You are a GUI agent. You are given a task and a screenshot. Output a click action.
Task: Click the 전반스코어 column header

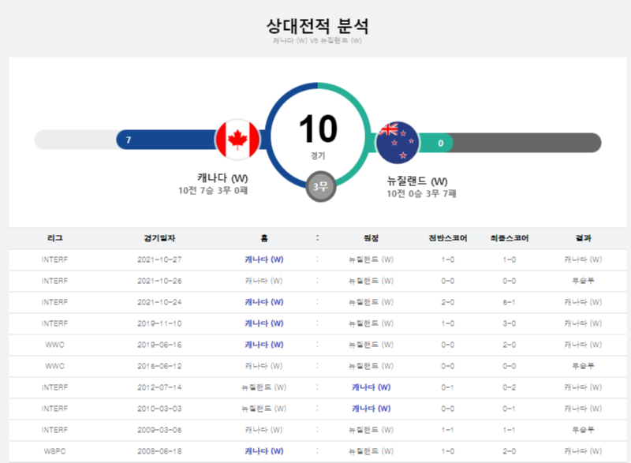pyautogui.click(x=448, y=238)
